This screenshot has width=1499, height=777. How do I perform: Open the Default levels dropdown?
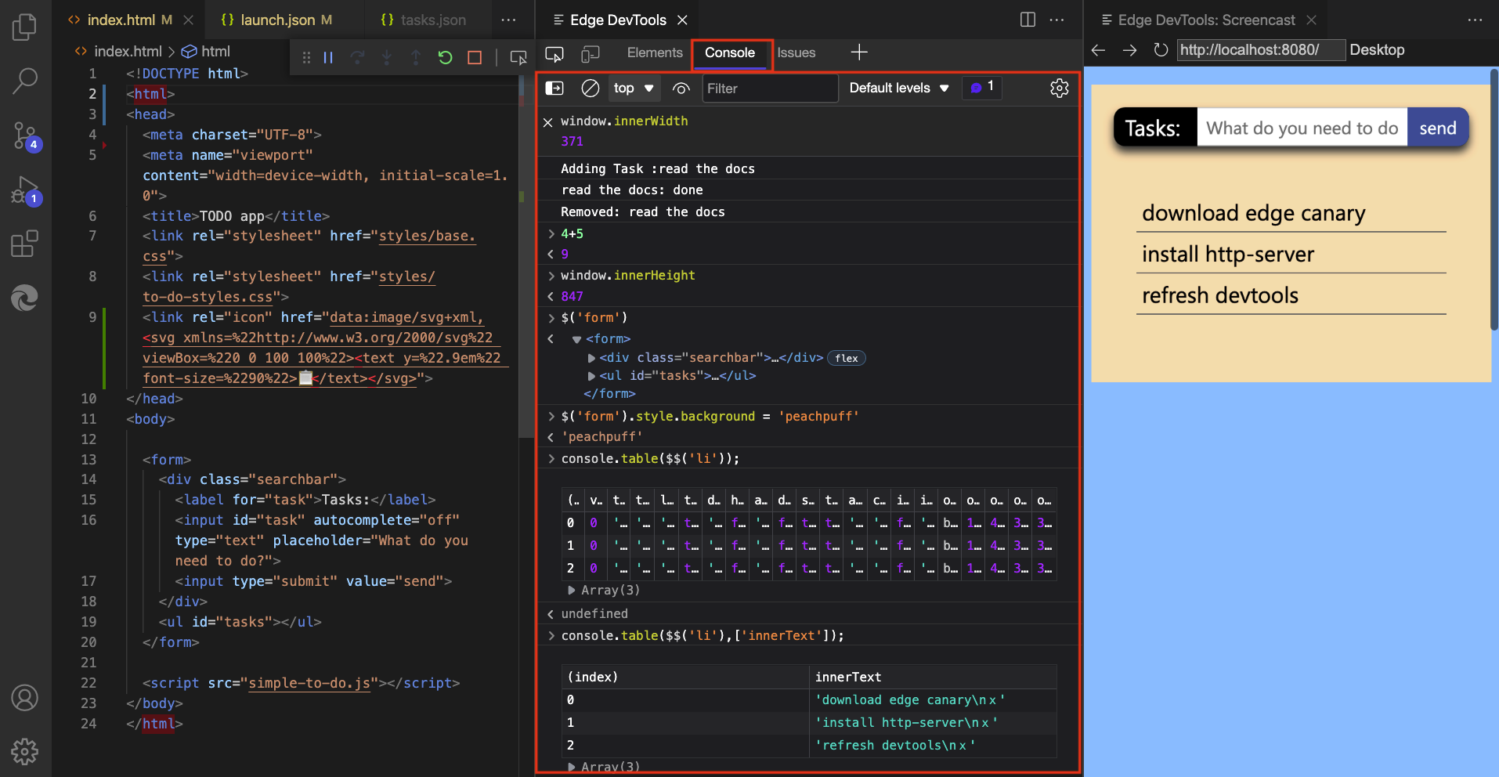tap(898, 88)
